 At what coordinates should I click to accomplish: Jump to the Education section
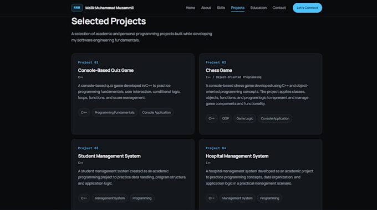click(x=258, y=8)
